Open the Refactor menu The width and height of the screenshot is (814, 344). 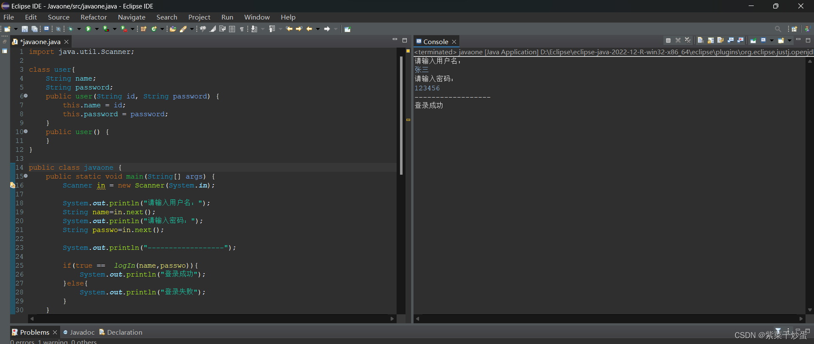[x=94, y=17]
